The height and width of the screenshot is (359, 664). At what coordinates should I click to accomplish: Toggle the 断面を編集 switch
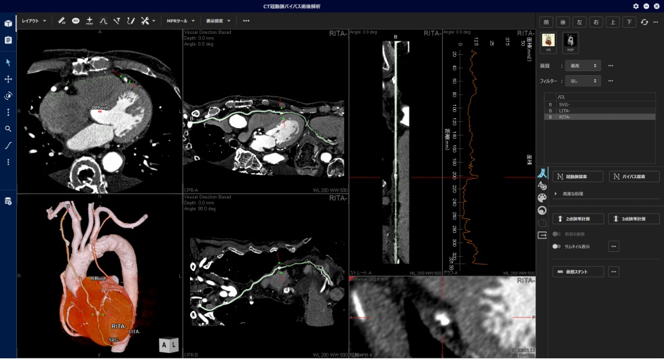pos(556,234)
